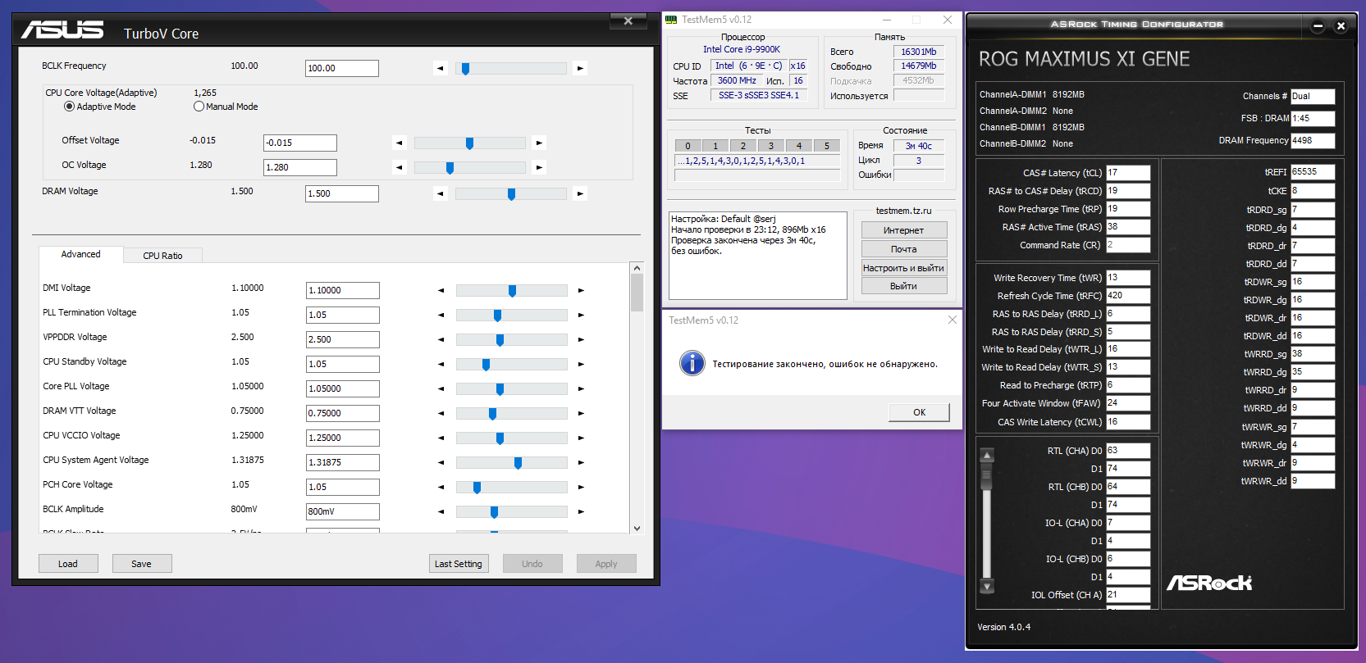Viewport: 1366px width, 663px height.
Task: Toggle test number 3 box in TestMem5
Action: (770, 146)
